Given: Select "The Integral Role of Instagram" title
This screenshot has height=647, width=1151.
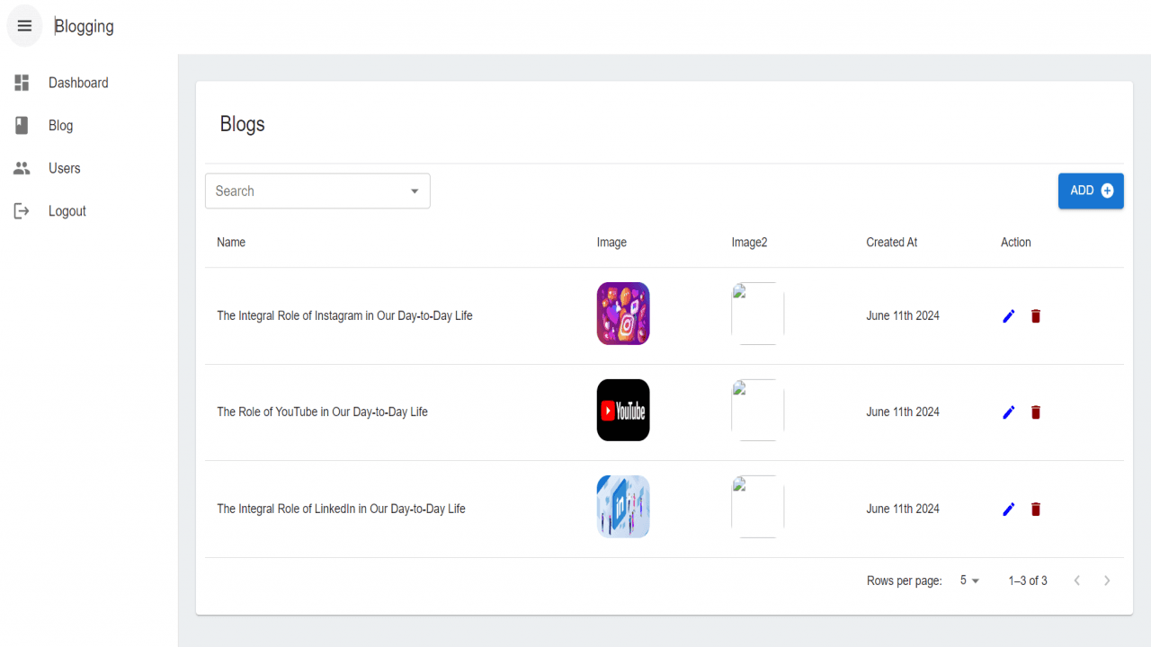Looking at the screenshot, I should [344, 315].
